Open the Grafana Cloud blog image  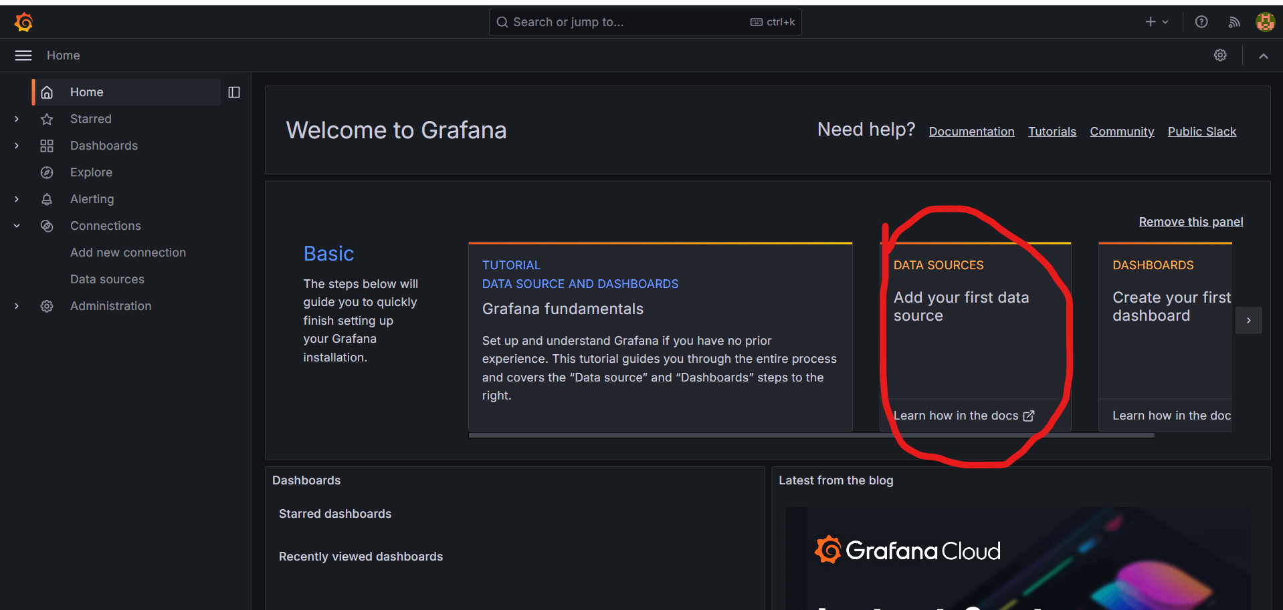(x=1018, y=559)
